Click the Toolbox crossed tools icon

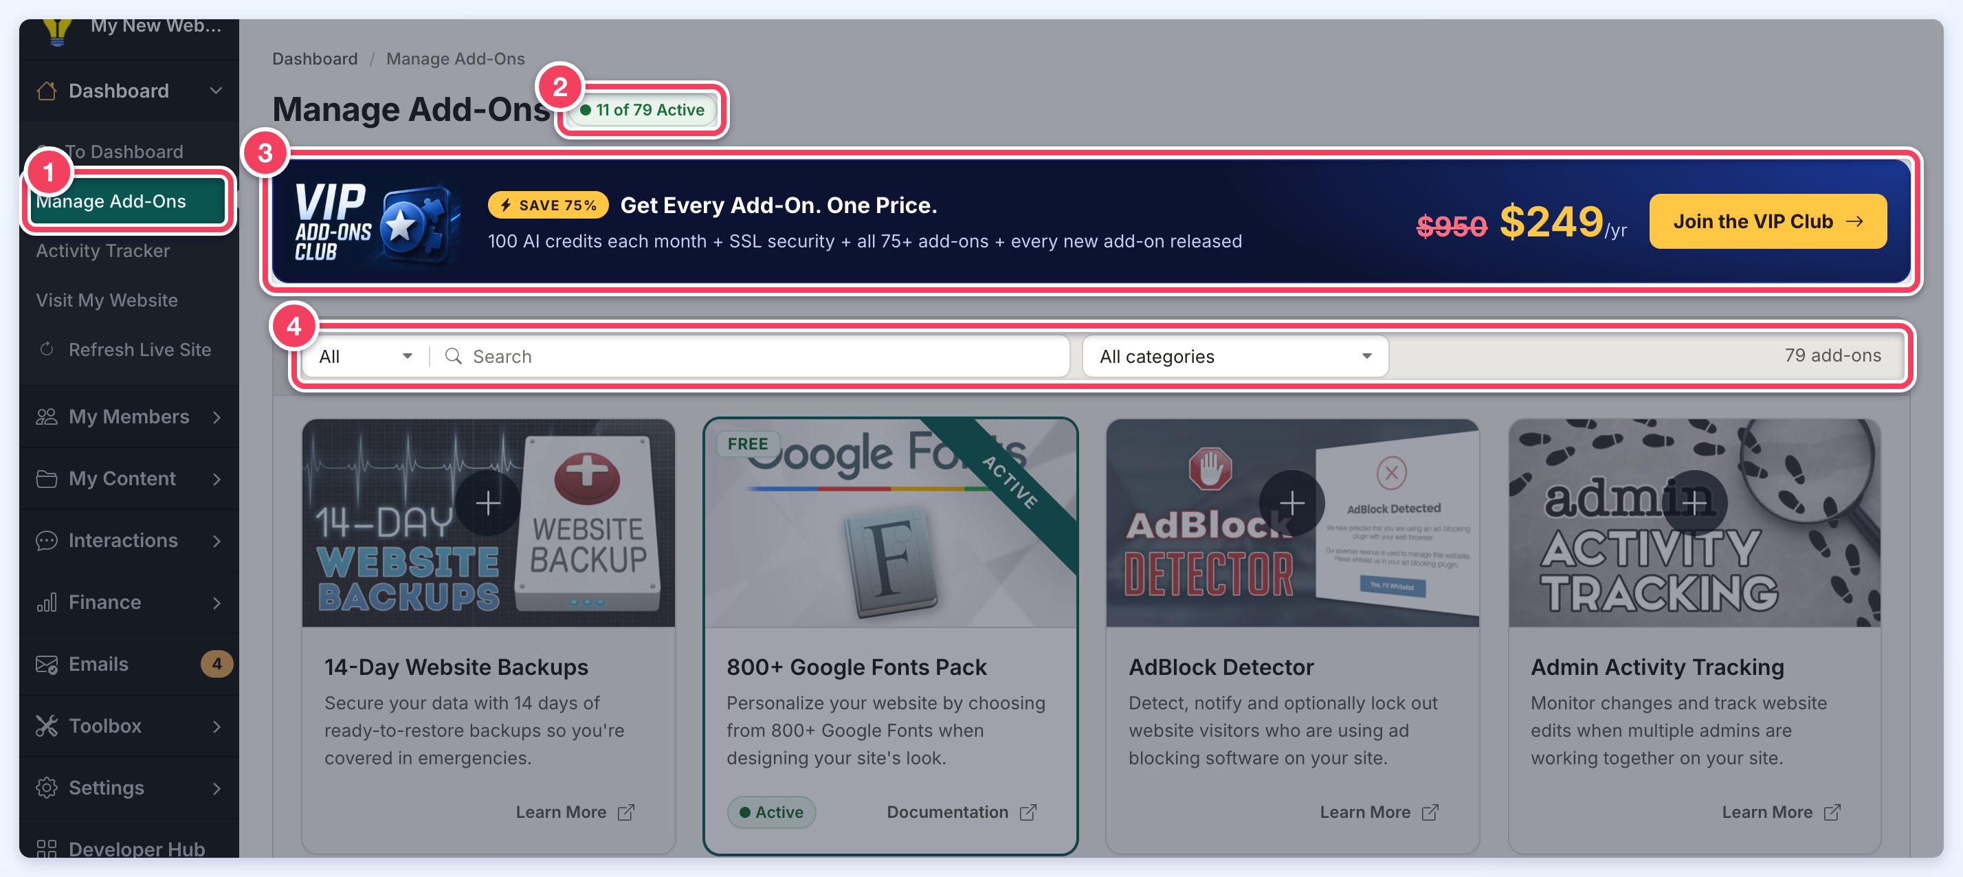pyautogui.click(x=47, y=726)
